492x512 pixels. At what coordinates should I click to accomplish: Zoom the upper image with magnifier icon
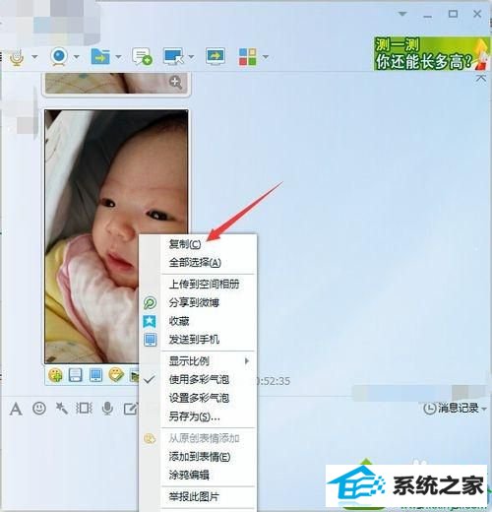point(175,83)
